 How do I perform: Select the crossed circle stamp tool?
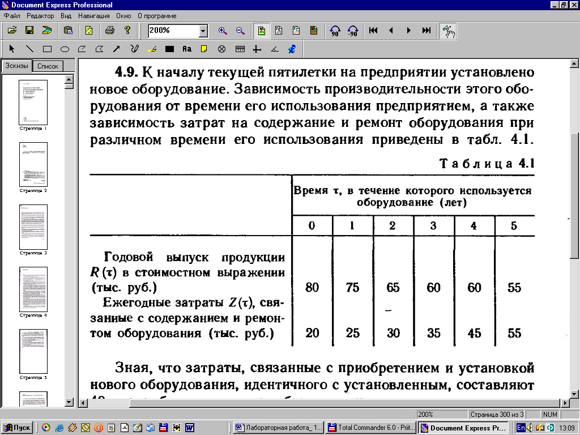(221, 49)
